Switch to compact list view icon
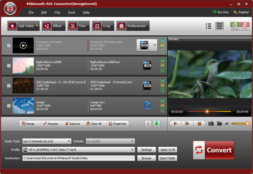Viewport: 253px width, 174px height. (x=208, y=26)
